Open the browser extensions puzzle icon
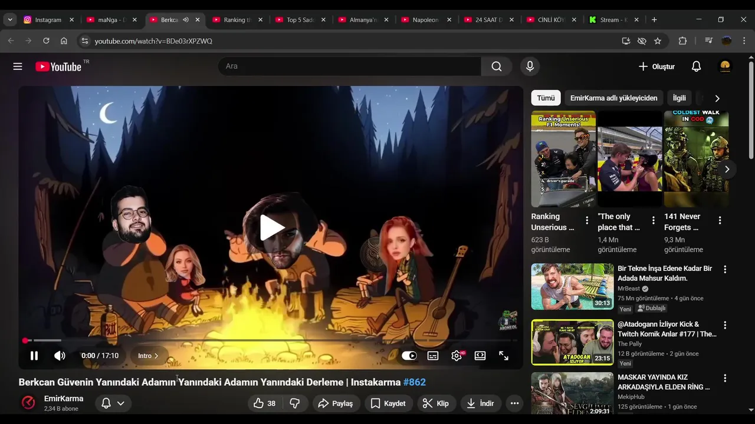This screenshot has height=424, width=755. pos(682,41)
